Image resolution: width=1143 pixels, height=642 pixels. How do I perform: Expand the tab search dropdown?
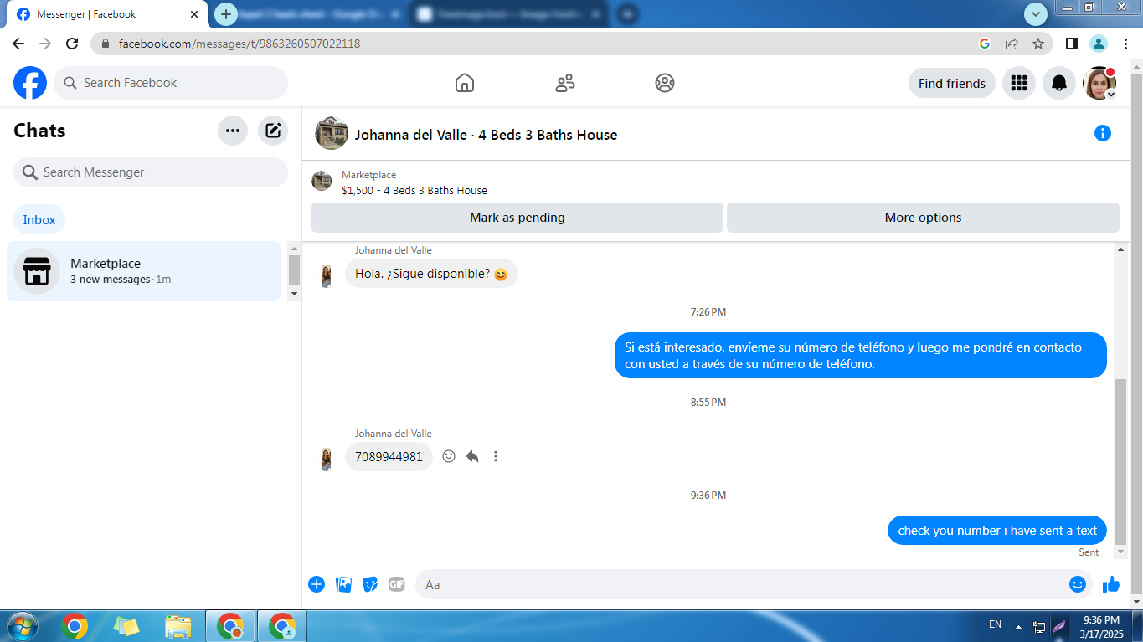1036,14
